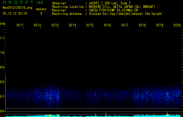This screenshot has height=117, width=183.
Task: Select the 0220 time marker
Action: tap(177, 25)
